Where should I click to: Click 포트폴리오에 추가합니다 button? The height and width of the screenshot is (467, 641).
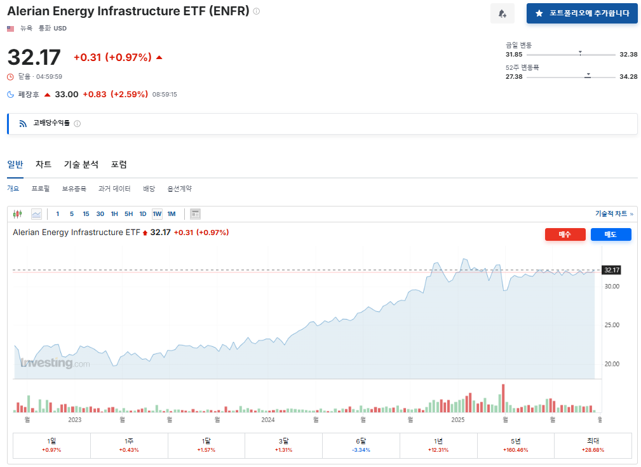tap(581, 13)
